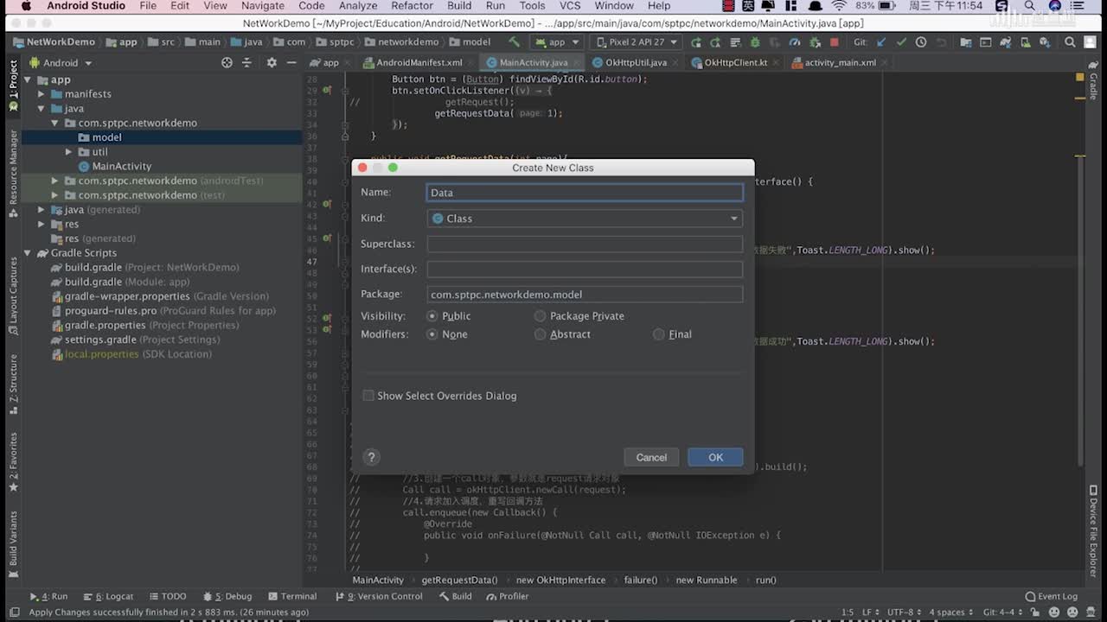Click the Git Update Project arrow icon
Image resolution: width=1107 pixels, height=622 pixels.
coord(880,41)
